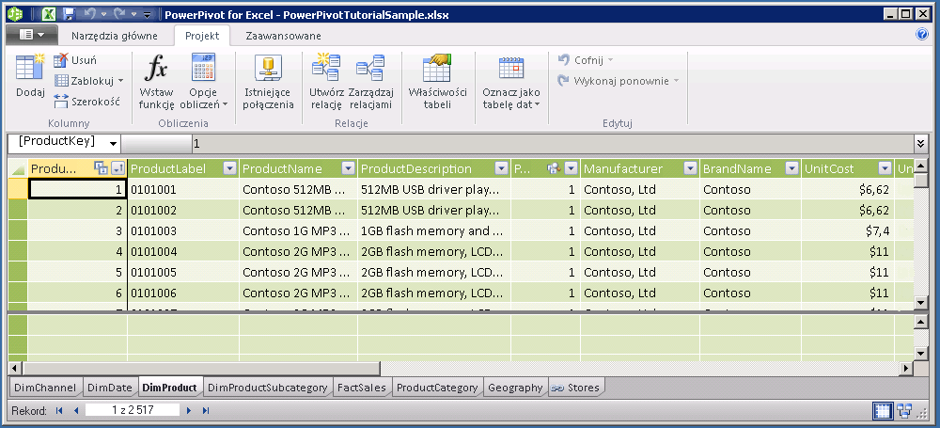Click the Cofnij undo button

tap(585, 60)
